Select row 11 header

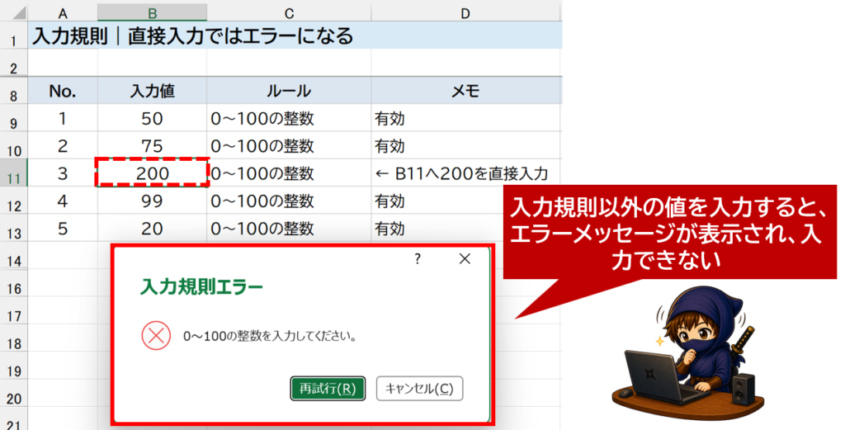pos(14,173)
